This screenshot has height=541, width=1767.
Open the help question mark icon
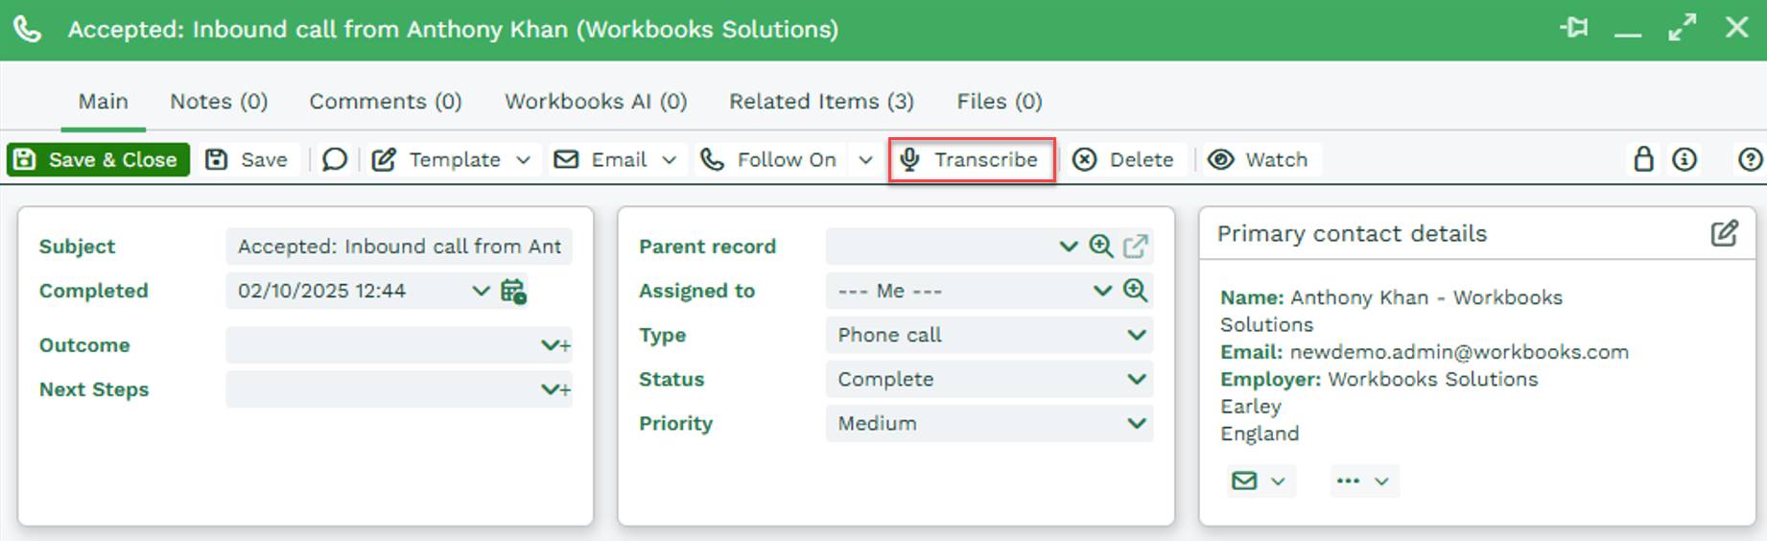[1750, 159]
